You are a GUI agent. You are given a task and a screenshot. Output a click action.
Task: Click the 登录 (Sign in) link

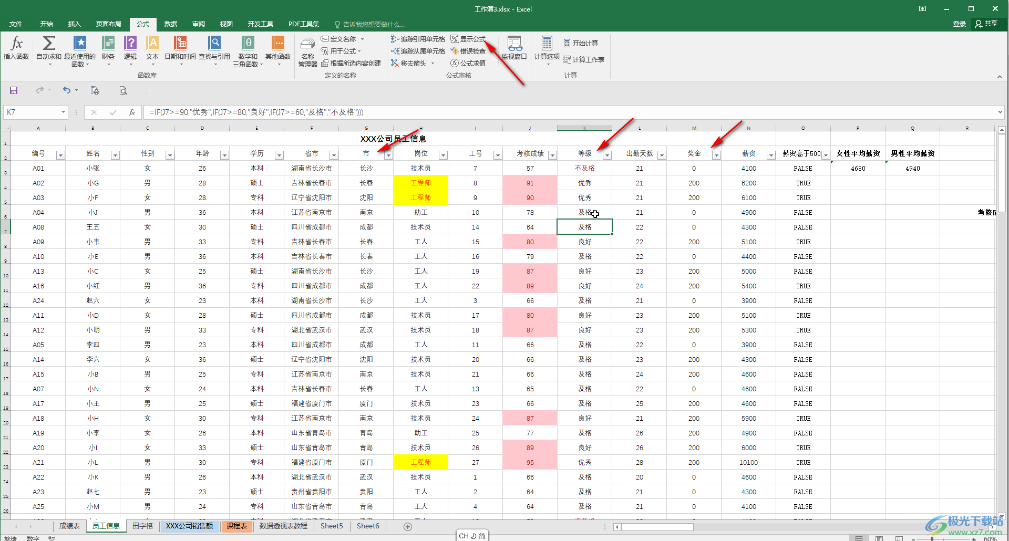(x=960, y=24)
